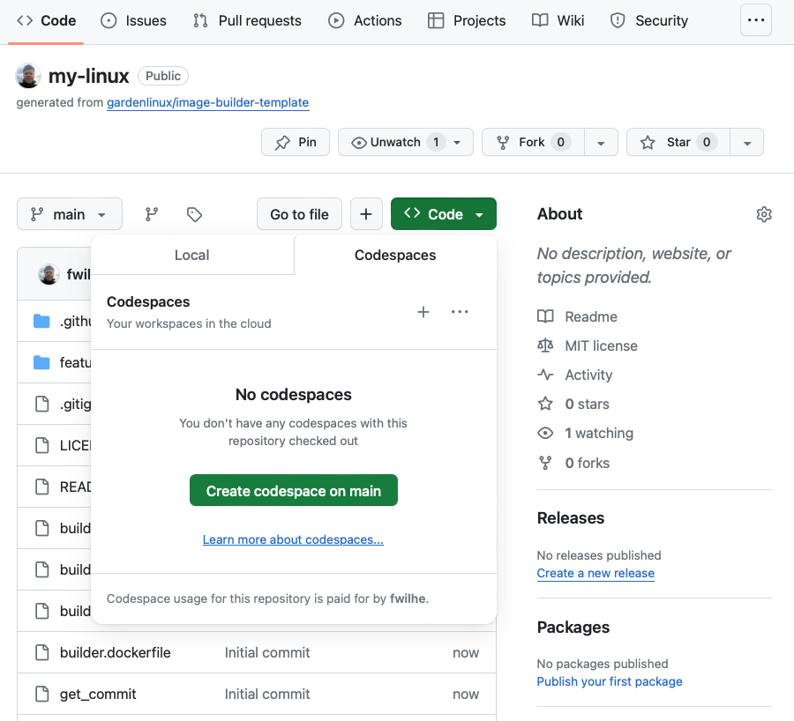Click the committer avatar in file list header
The height and width of the screenshot is (721, 794).
[x=49, y=274]
